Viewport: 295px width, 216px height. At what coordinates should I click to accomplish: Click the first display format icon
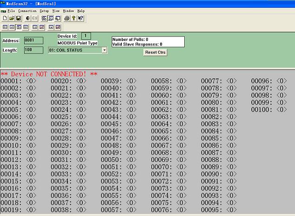point(5,27)
